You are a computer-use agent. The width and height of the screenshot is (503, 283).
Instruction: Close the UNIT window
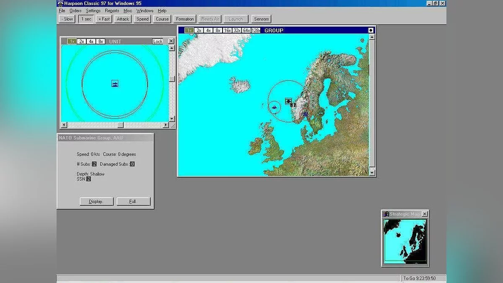tap(171, 41)
